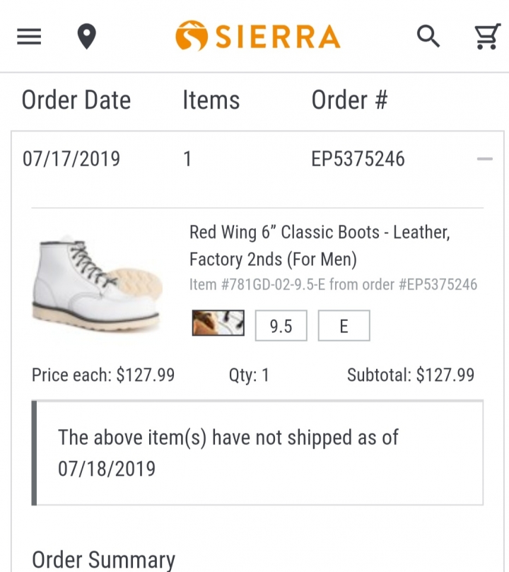Viewport: 509px width, 572px height.
Task: Click the Order # column header
Action: click(x=349, y=100)
